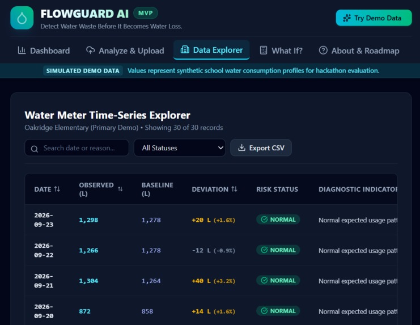Click NORMAL badge in the 2026-09-23 row
The height and width of the screenshot is (325, 420).
coord(278,220)
